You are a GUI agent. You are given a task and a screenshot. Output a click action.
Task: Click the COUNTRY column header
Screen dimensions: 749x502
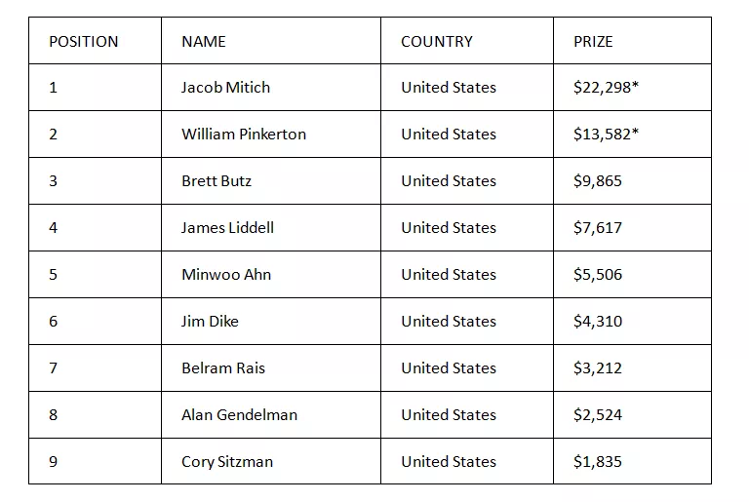click(x=437, y=42)
